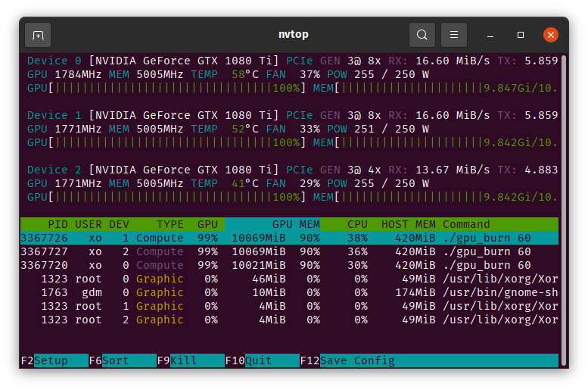Viewport: 588px width, 390px height.
Task: Select process row PID 3367720
Action: [289, 265]
